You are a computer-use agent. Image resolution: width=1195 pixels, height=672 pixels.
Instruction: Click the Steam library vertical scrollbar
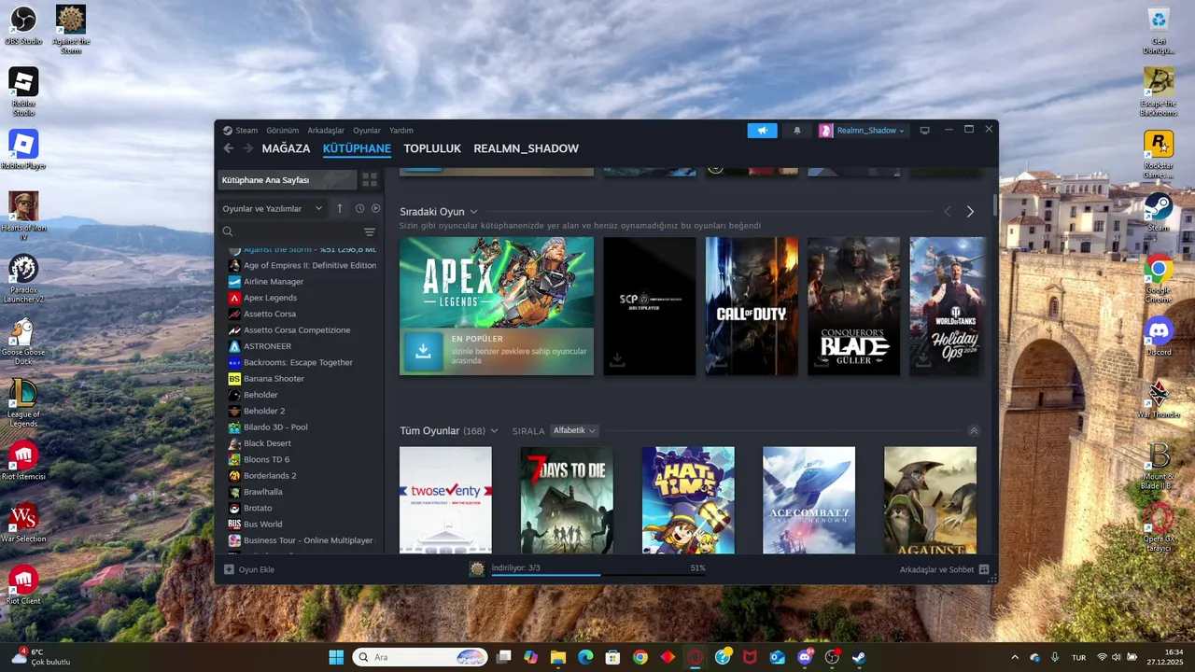[x=995, y=203]
